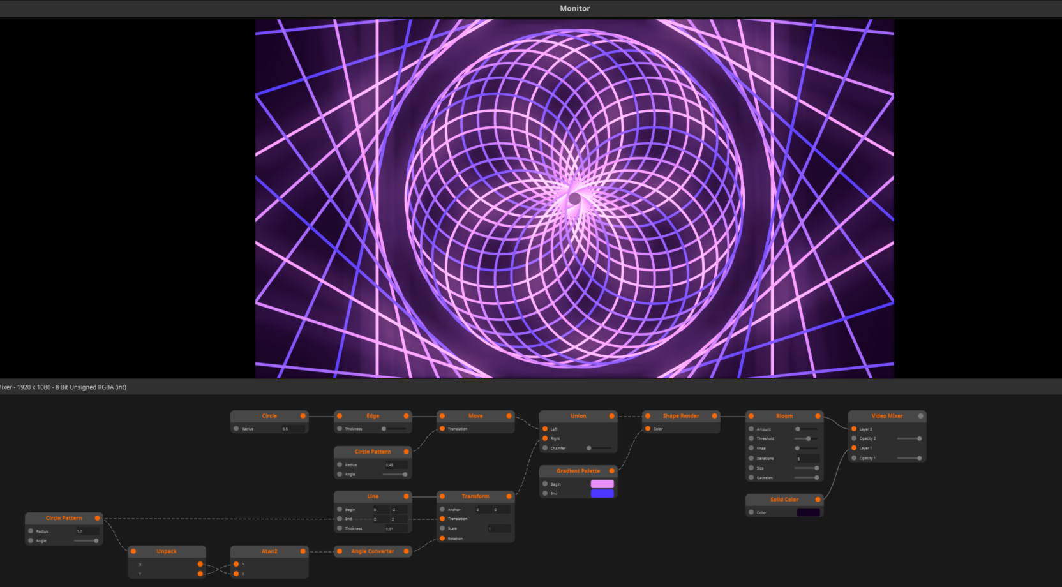Click the Circle Radius field showing 0.5
This screenshot has height=587, width=1062.
[x=293, y=429]
